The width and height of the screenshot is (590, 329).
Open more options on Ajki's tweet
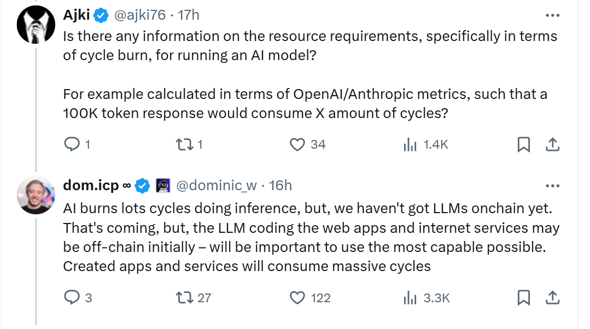coord(553,15)
